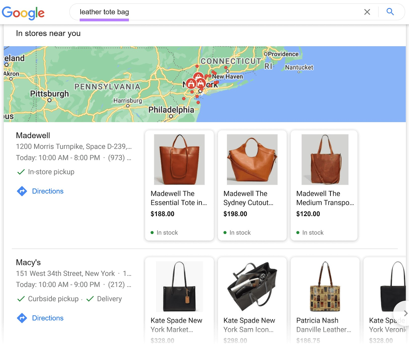This screenshot has width=409, height=346.
Task: Click In stock status under Essential Tote
Action: 167,232
